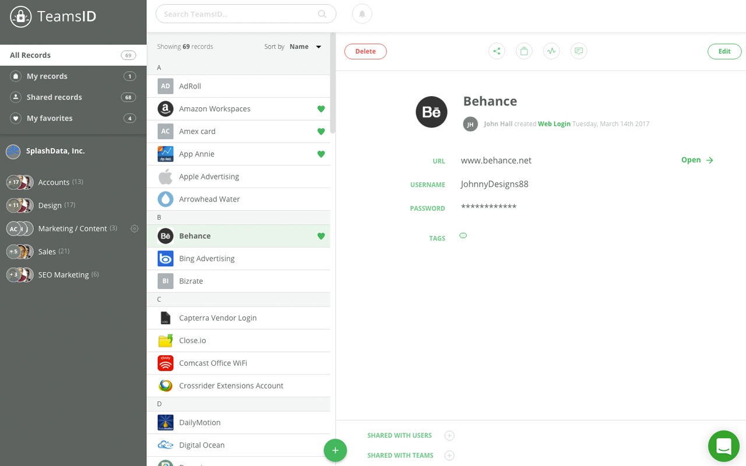The width and height of the screenshot is (746, 466).
Task: Select the Bizrate record
Action: point(238,281)
